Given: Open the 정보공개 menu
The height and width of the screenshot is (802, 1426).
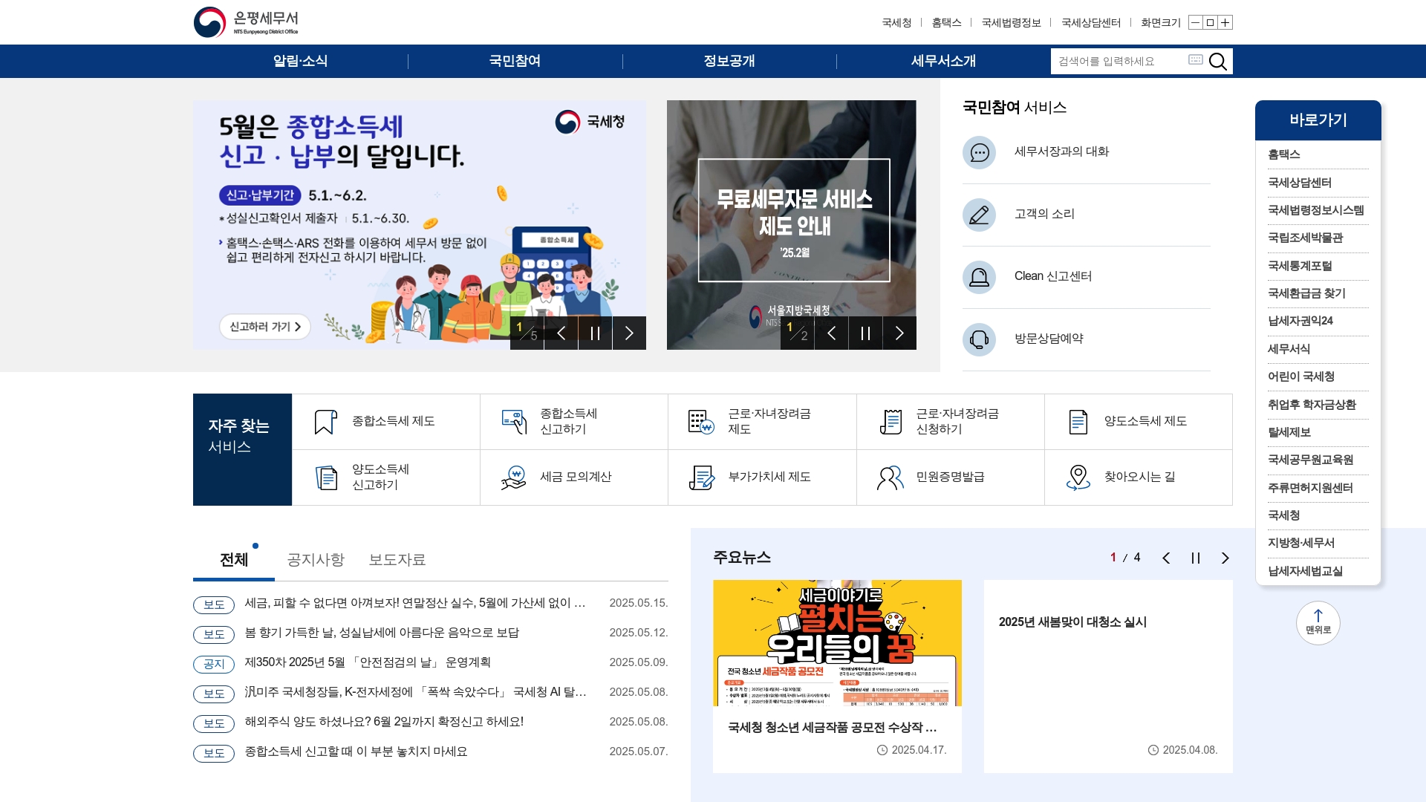Looking at the screenshot, I should tap(729, 61).
